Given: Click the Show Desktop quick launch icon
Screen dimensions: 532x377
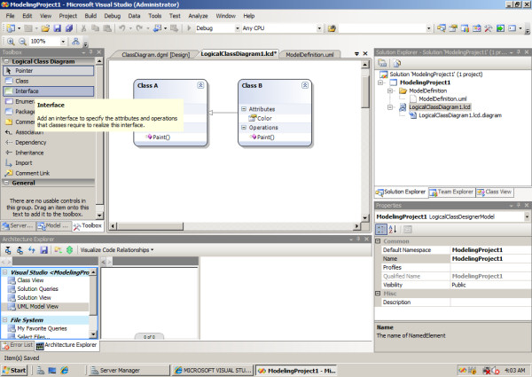Looking at the screenshot, I should (x=52, y=370).
